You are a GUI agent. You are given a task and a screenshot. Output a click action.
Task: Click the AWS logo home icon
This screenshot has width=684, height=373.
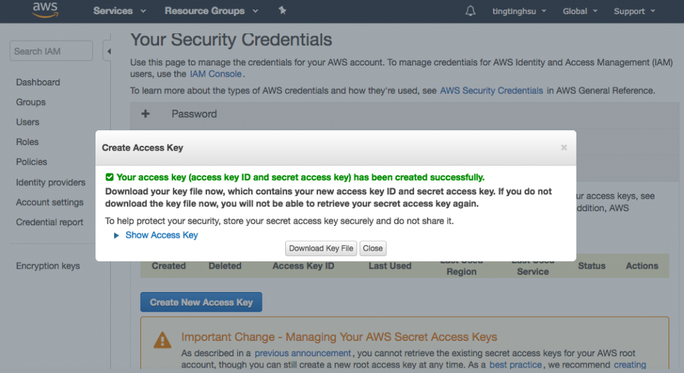45,11
